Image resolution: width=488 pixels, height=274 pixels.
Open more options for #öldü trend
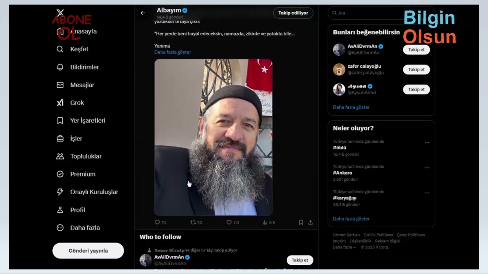pos(427,143)
